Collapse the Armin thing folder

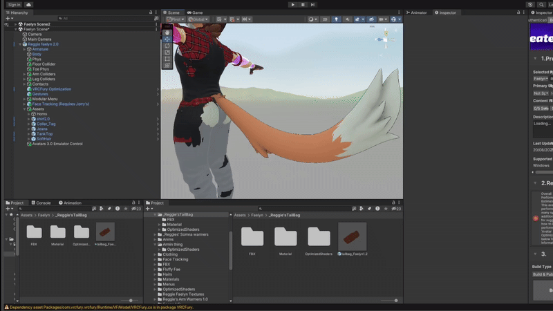coord(155,245)
